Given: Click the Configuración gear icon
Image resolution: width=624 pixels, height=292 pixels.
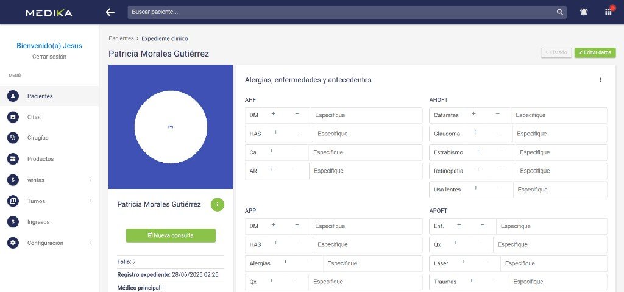Looking at the screenshot, I should coord(13,243).
